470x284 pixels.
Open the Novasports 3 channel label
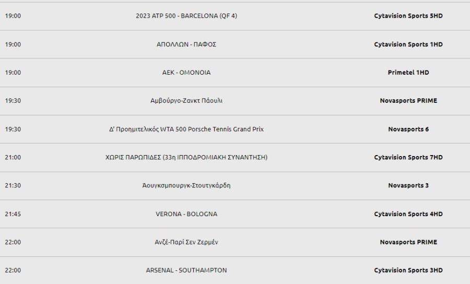point(408,185)
